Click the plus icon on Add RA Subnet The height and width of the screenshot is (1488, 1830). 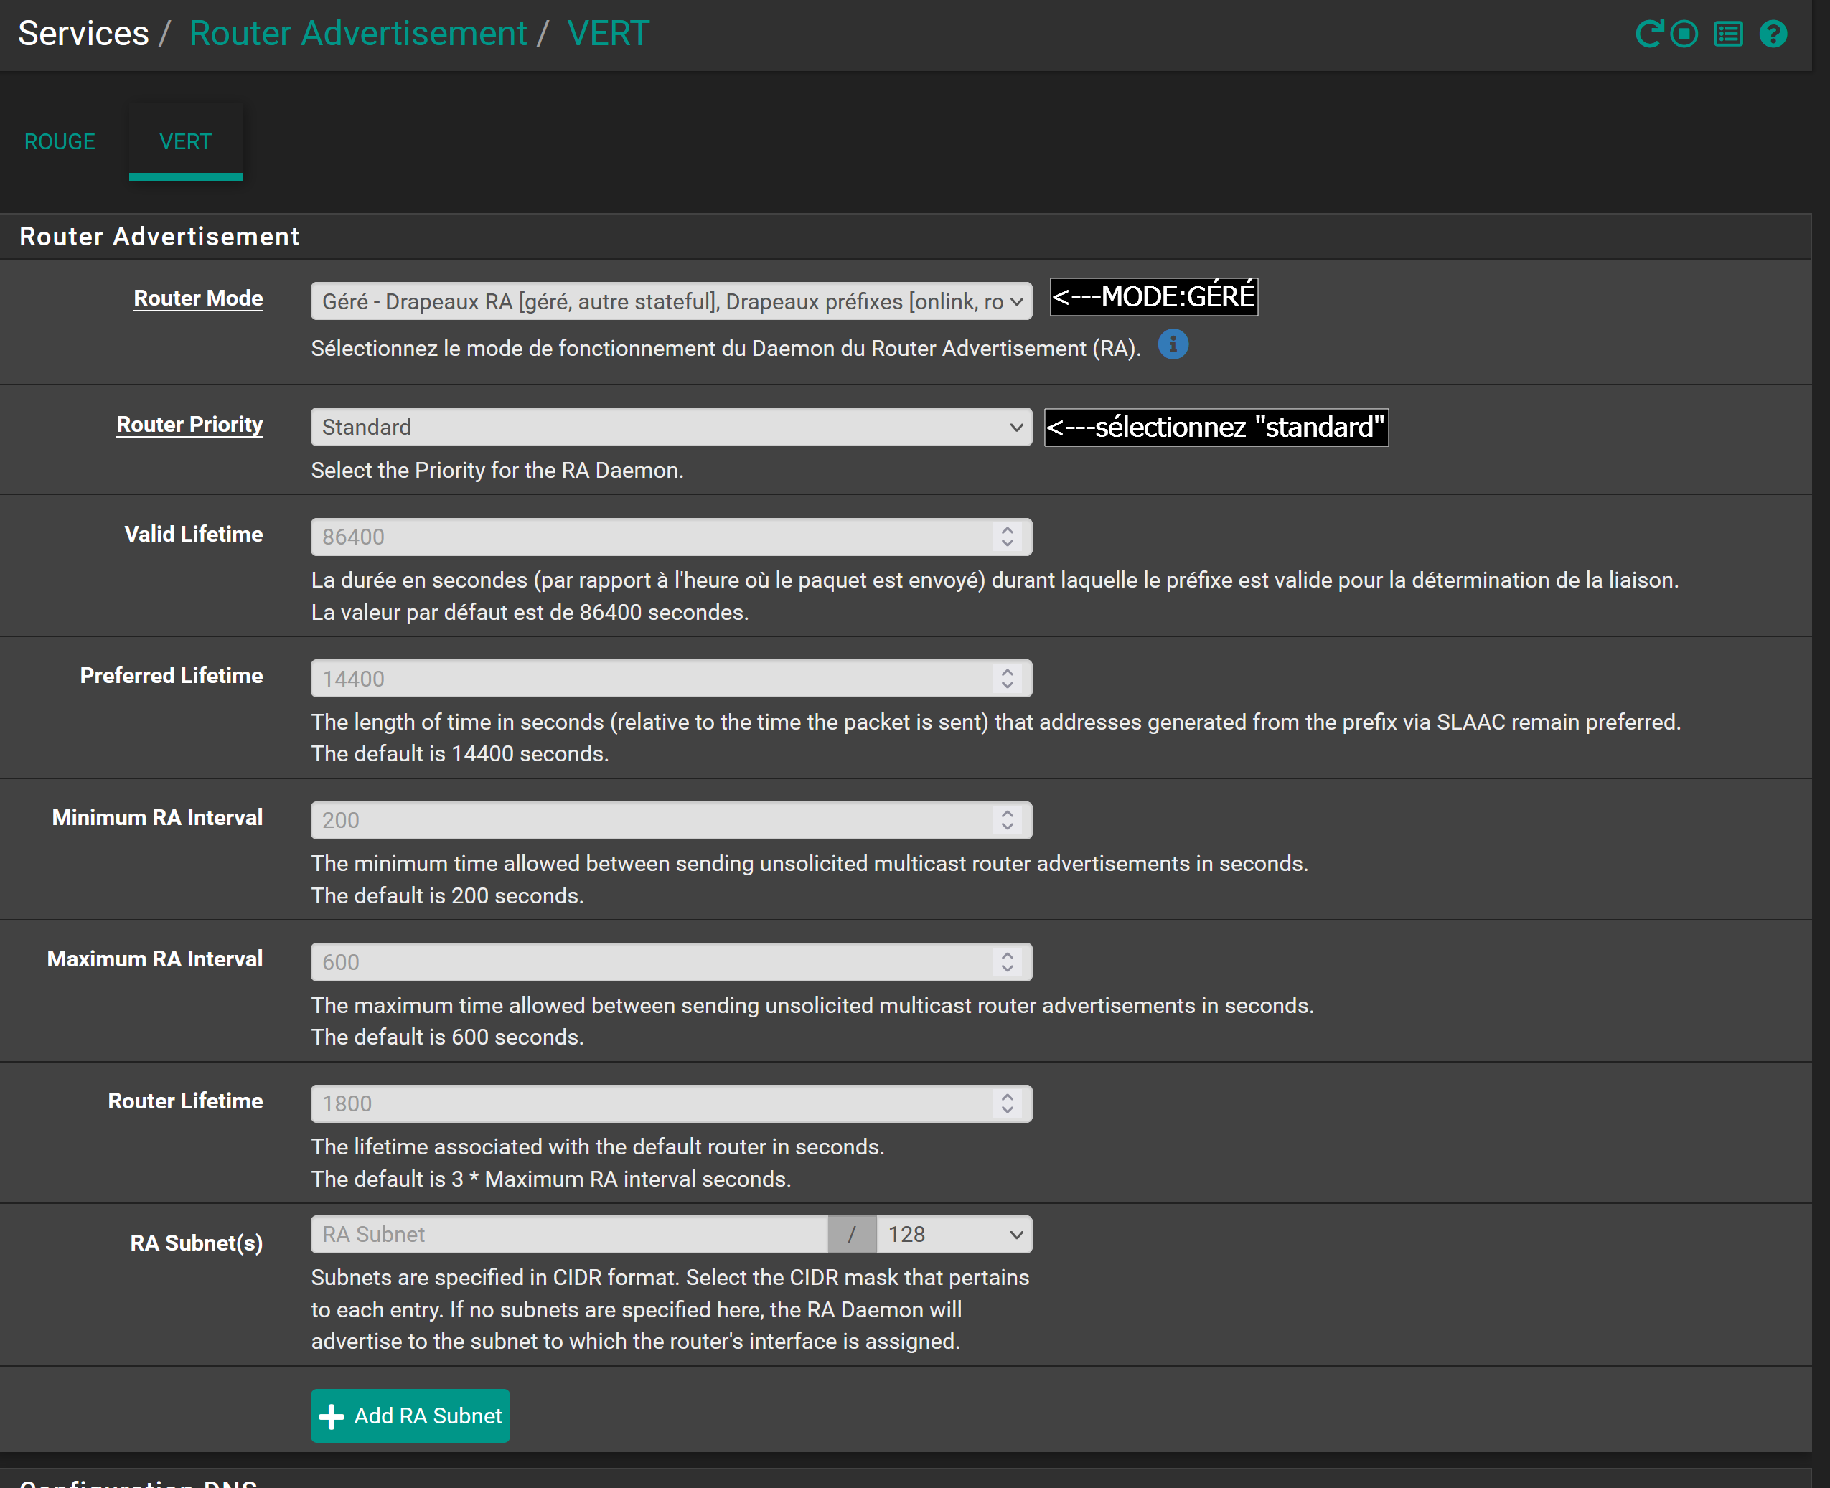[332, 1416]
